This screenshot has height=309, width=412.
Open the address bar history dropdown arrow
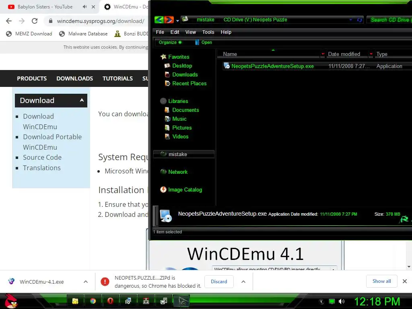tap(350, 20)
